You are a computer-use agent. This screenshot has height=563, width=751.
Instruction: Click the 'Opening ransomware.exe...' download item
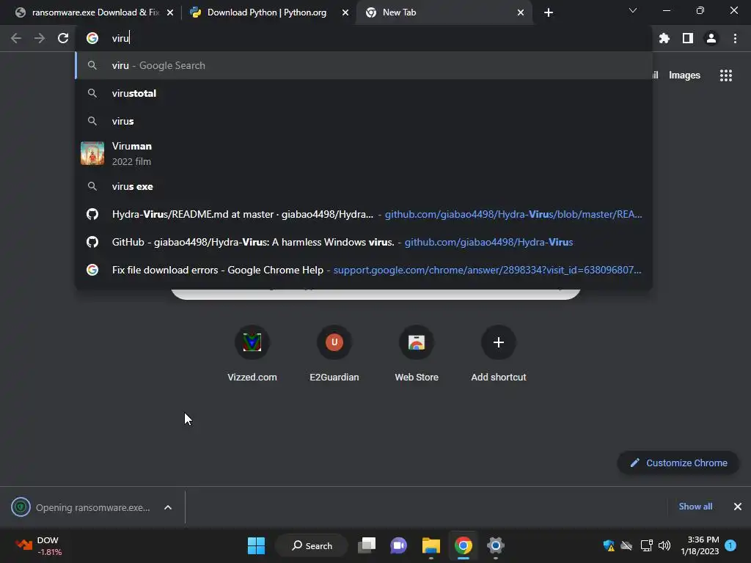pyautogui.click(x=81, y=507)
